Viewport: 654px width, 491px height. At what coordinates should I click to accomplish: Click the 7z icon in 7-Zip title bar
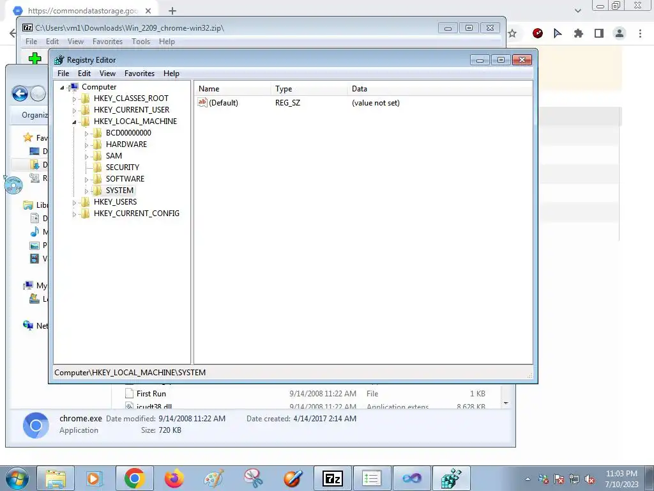point(27,28)
